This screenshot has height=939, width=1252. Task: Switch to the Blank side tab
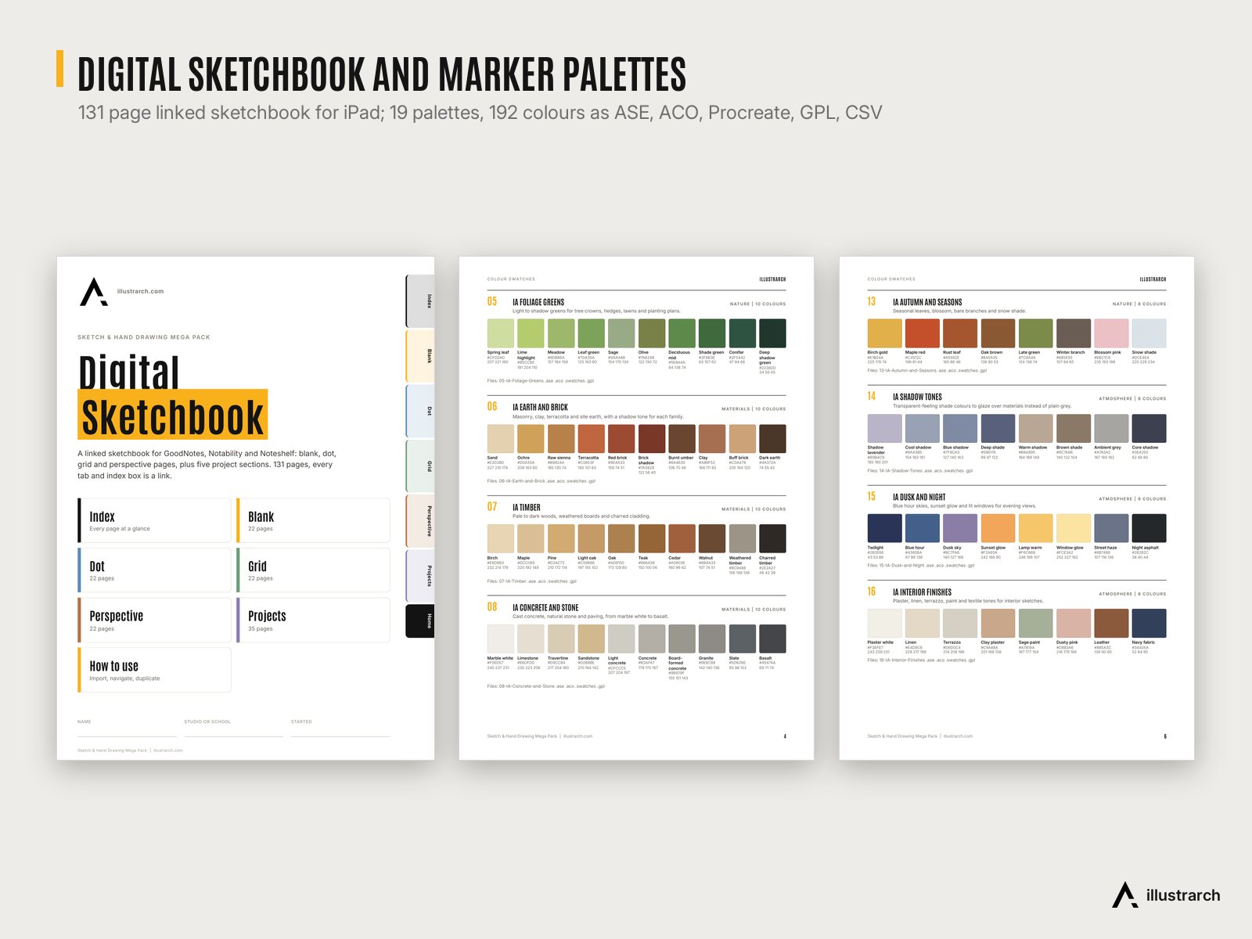(420, 356)
